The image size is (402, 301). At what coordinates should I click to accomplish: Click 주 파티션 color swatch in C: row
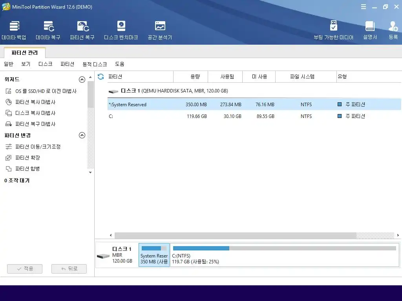(x=340, y=116)
